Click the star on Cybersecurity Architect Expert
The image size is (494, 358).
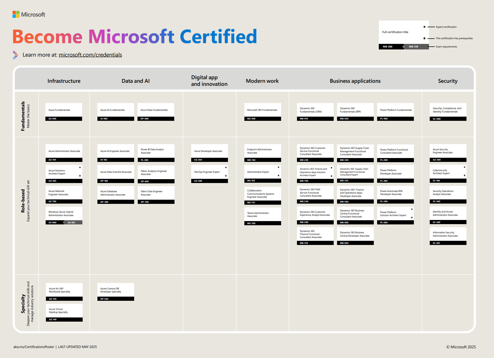(464, 167)
